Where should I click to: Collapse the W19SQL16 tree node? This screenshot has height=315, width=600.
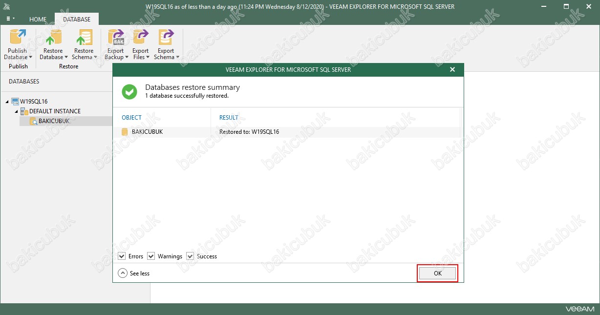point(7,102)
